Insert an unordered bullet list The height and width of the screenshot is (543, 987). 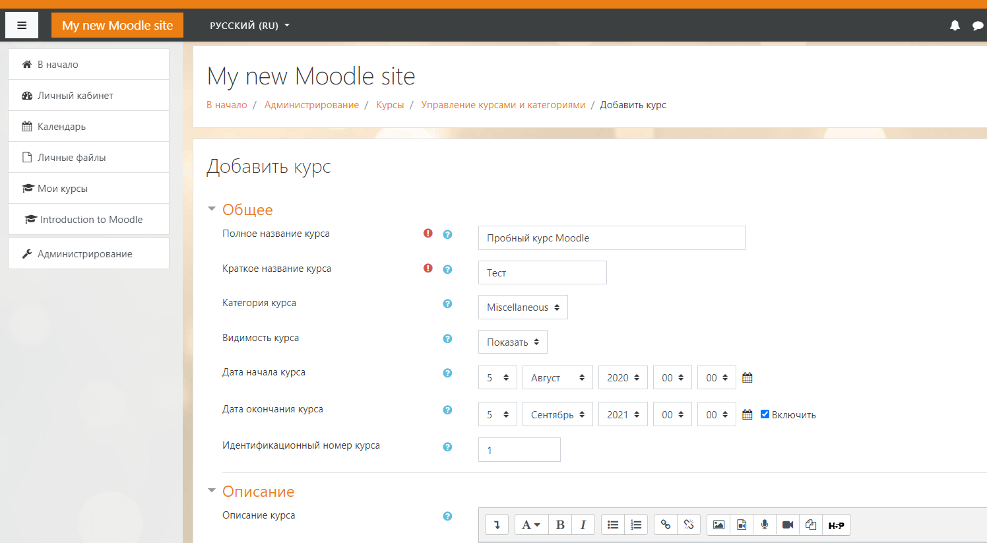613,525
